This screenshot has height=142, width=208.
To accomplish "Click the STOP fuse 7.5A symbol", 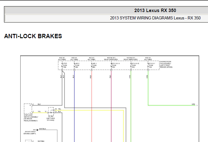I will (62, 65).
